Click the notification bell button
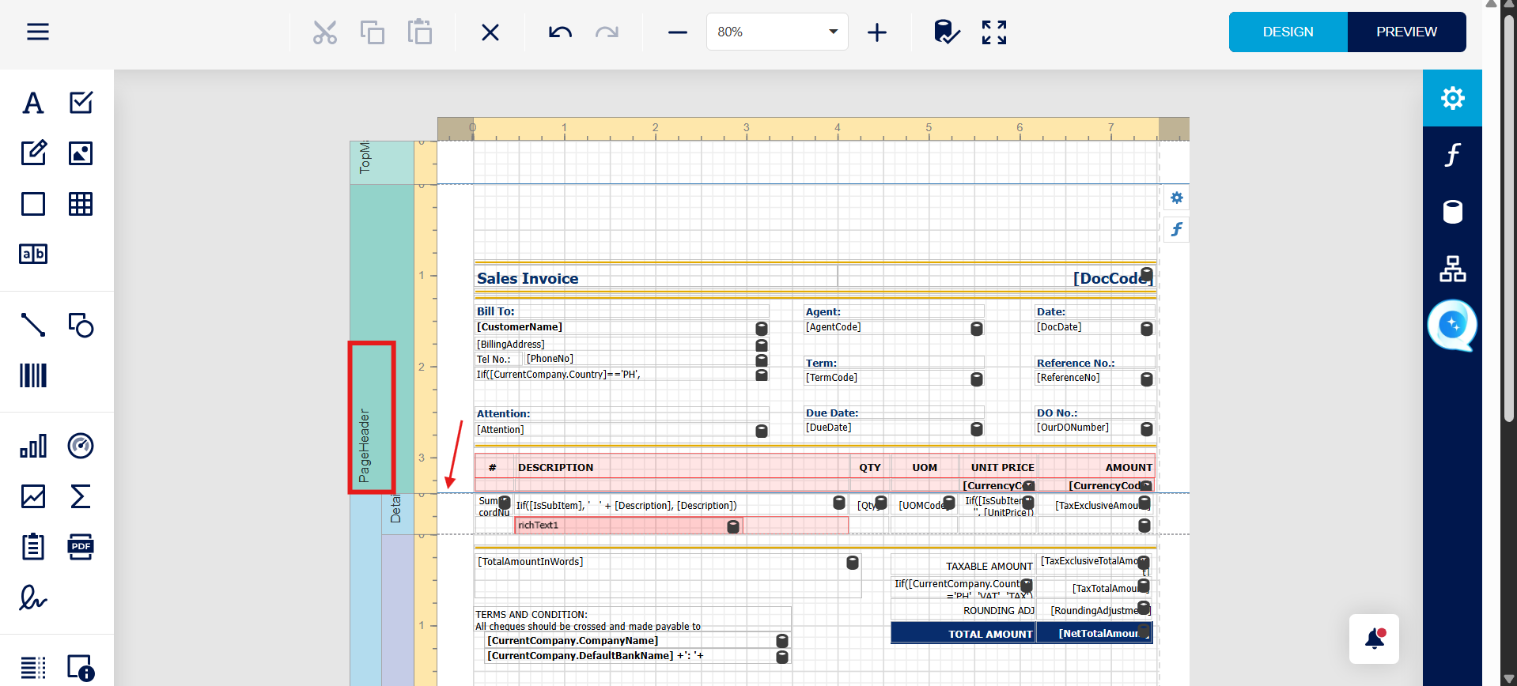This screenshot has height=686, width=1517. (x=1374, y=639)
